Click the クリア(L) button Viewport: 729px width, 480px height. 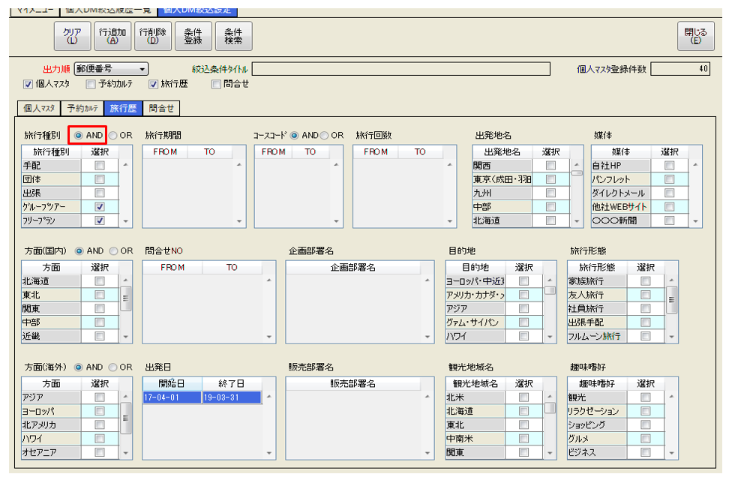72,36
